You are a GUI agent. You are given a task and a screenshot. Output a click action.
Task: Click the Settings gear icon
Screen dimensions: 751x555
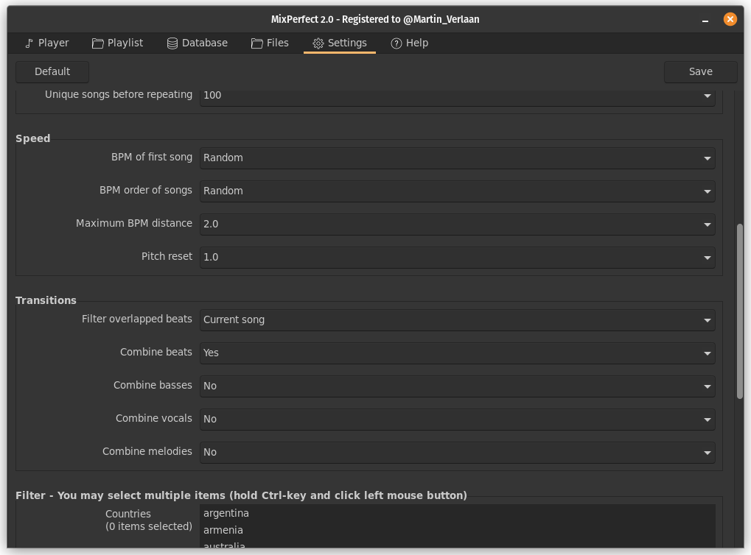[318, 43]
